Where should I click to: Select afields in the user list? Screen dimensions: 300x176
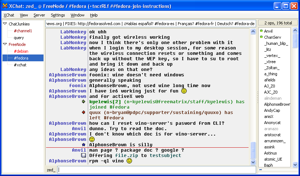point(270,80)
